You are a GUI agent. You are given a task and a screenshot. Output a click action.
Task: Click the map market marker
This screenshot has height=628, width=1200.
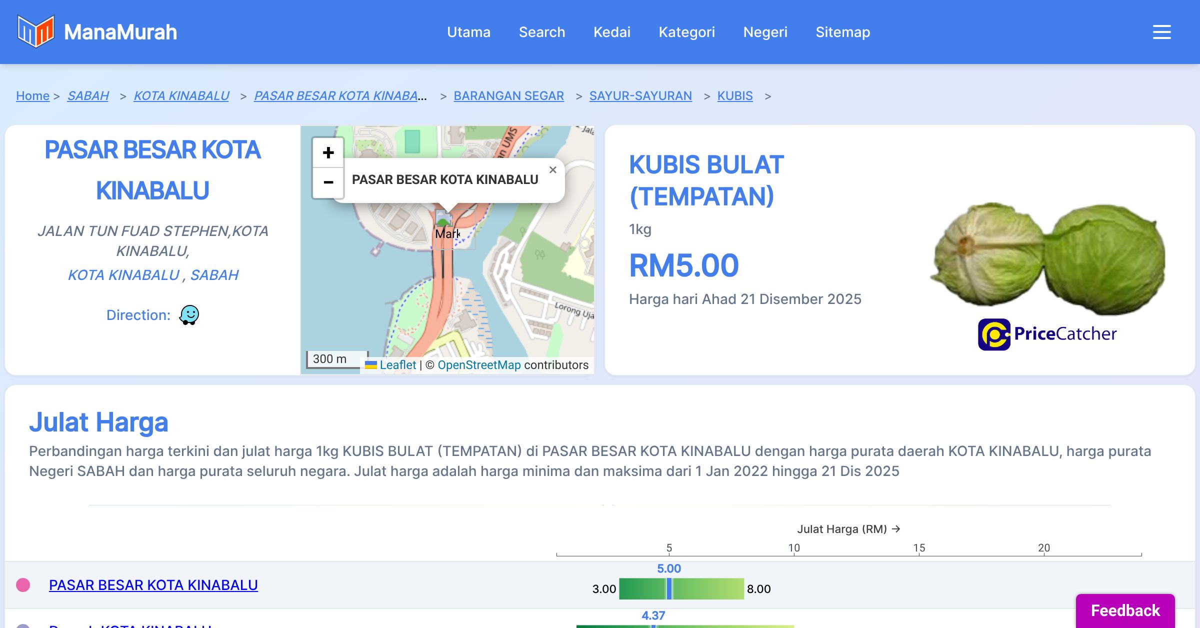tap(443, 220)
